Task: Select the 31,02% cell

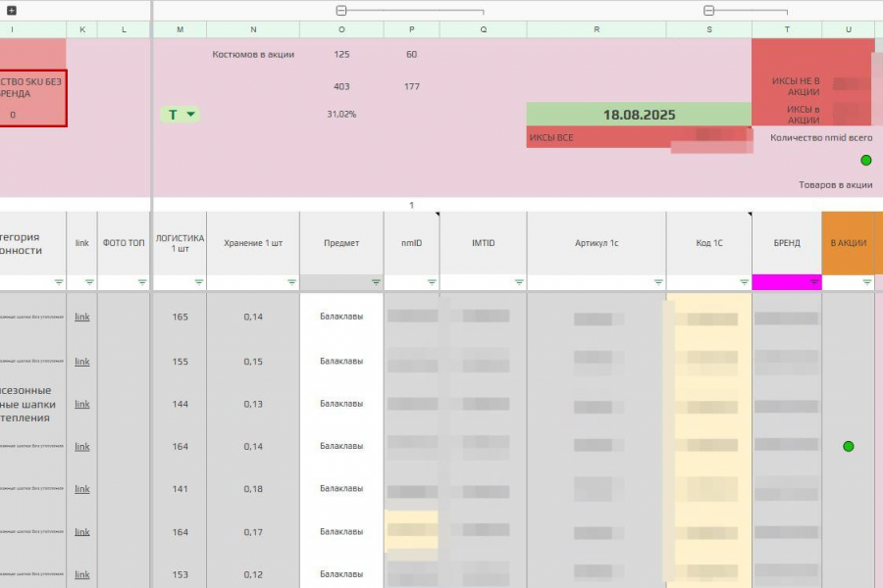Action: point(341,115)
